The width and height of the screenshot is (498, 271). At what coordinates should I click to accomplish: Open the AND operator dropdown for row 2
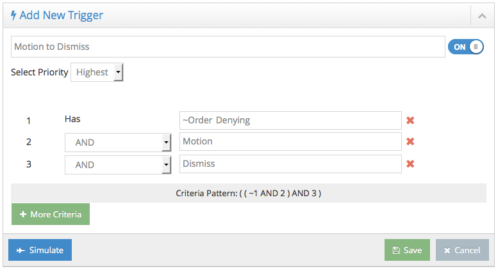pyautogui.click(x=118, y=143)
